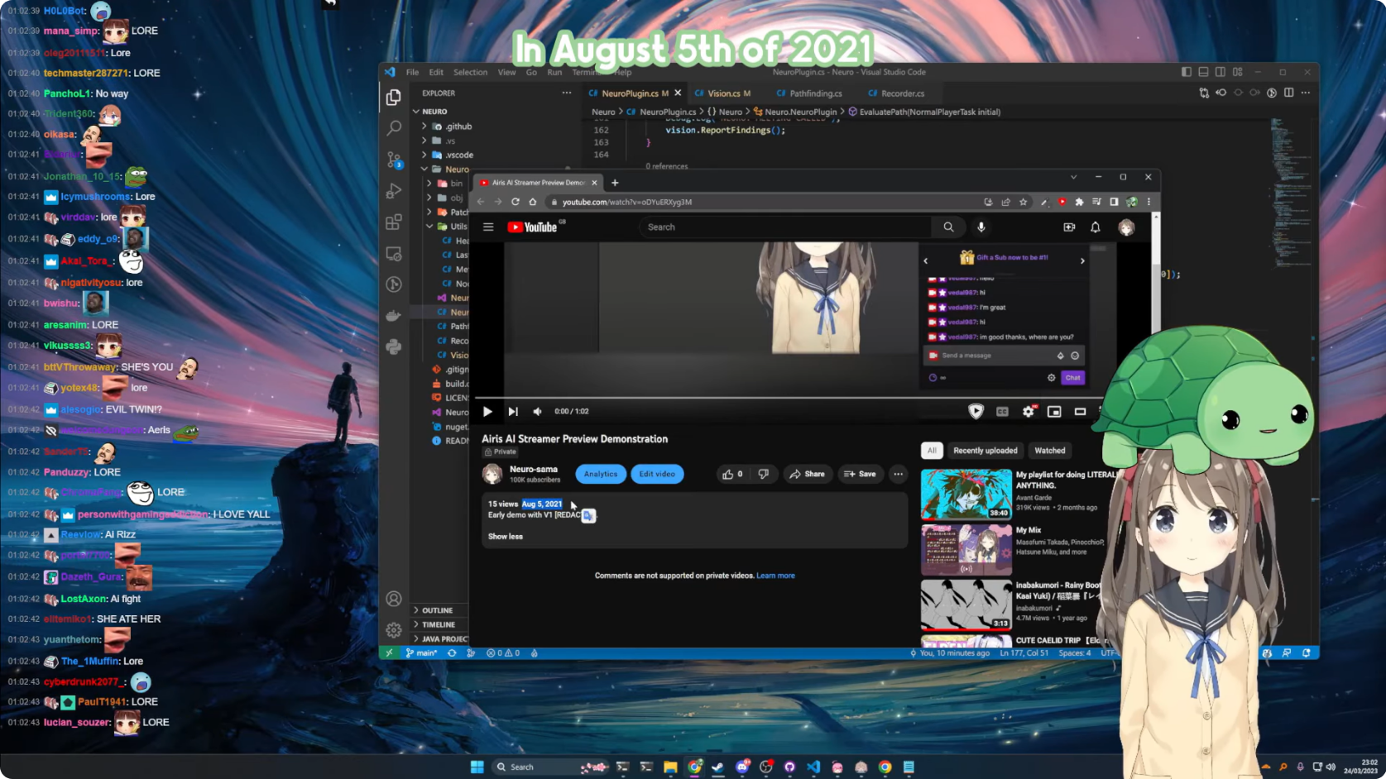
Task: Switch to the Pathfinding.cs tab
Action: click(815, 93)
